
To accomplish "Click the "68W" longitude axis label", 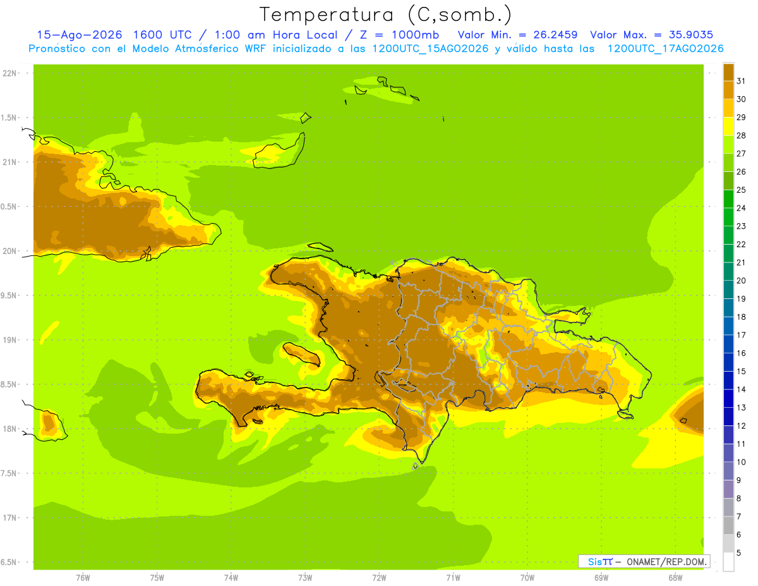I will [x=675, y=578].
